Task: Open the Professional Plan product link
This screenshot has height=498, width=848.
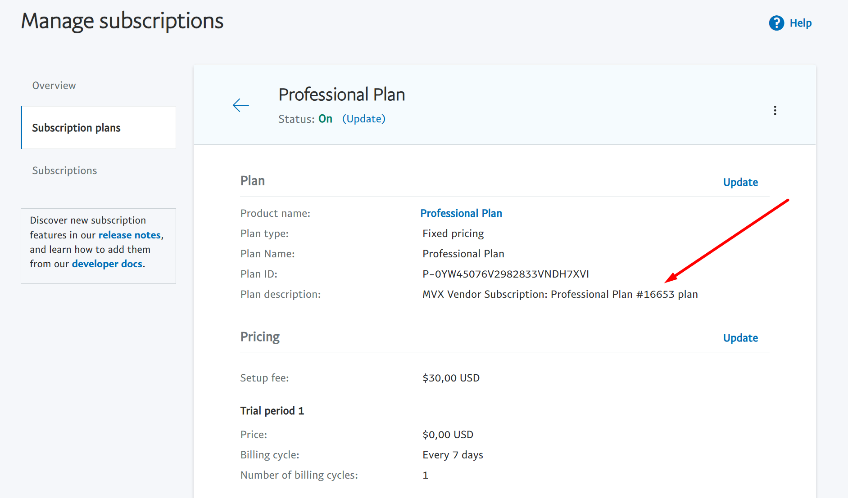Action: pyautogui.click(x=461, y=213)
